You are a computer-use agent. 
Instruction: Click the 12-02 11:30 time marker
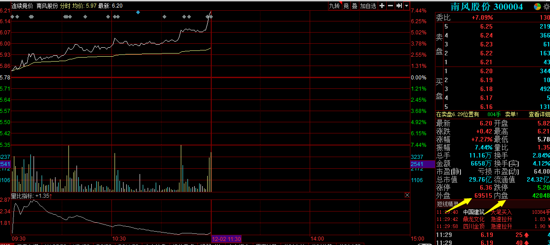coord(227,239)
